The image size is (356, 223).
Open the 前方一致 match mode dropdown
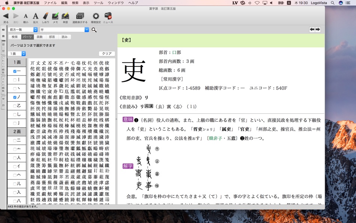(23, 30)
